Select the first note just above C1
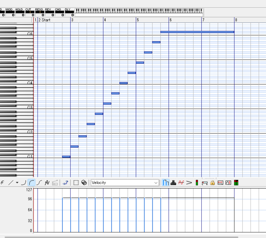The height and width of the screenshot is (238, 266). tap(66, 157)
